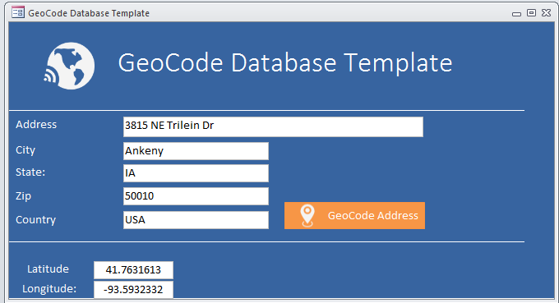Click the Country label

35,220
